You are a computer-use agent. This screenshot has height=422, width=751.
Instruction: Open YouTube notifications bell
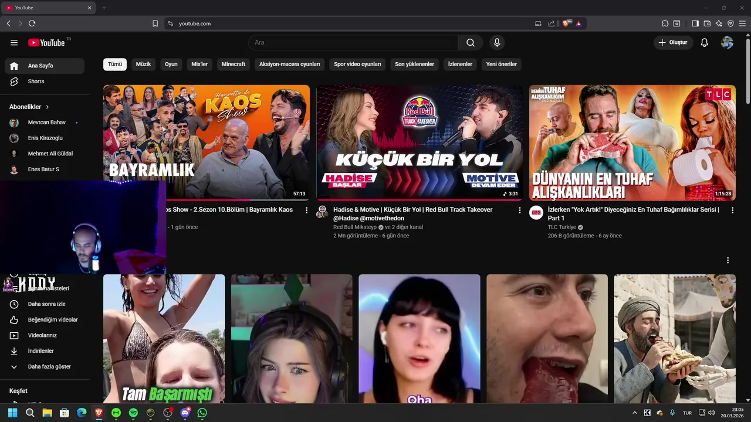pos(705,43)
